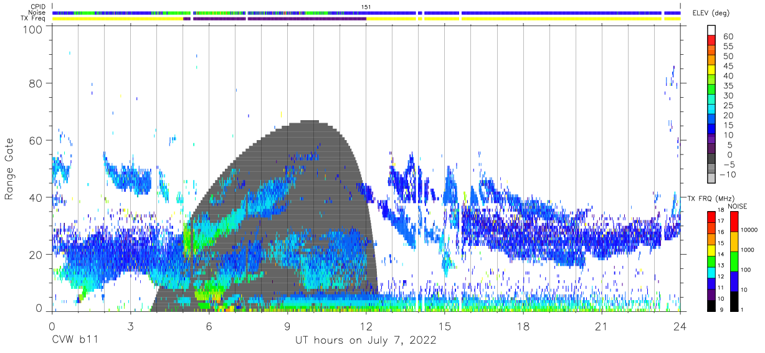Click the ELEV (deg) color bar title
This screenshot has width=765, height=353.
tap(711, 13)
